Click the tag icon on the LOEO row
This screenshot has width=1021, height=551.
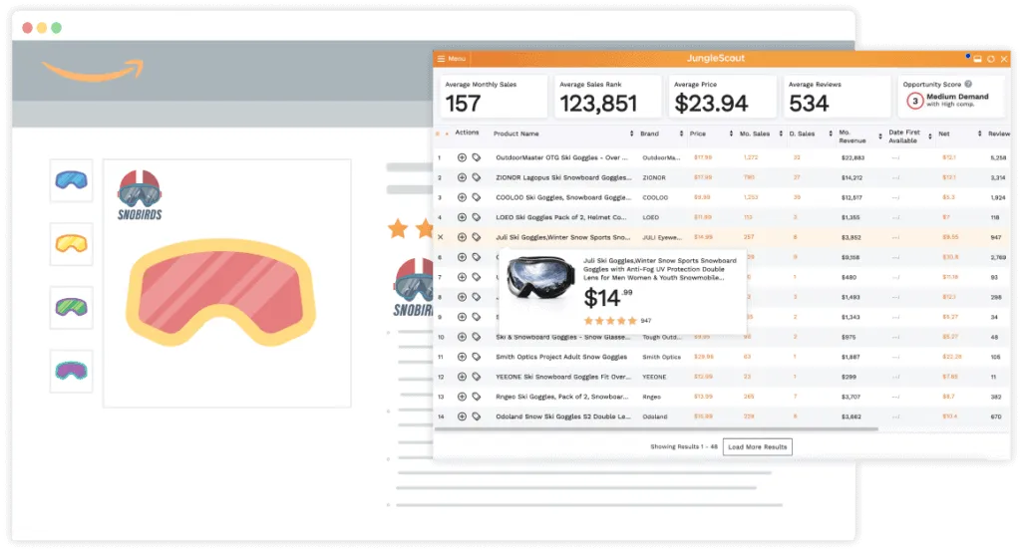click(x=477, y=217)
